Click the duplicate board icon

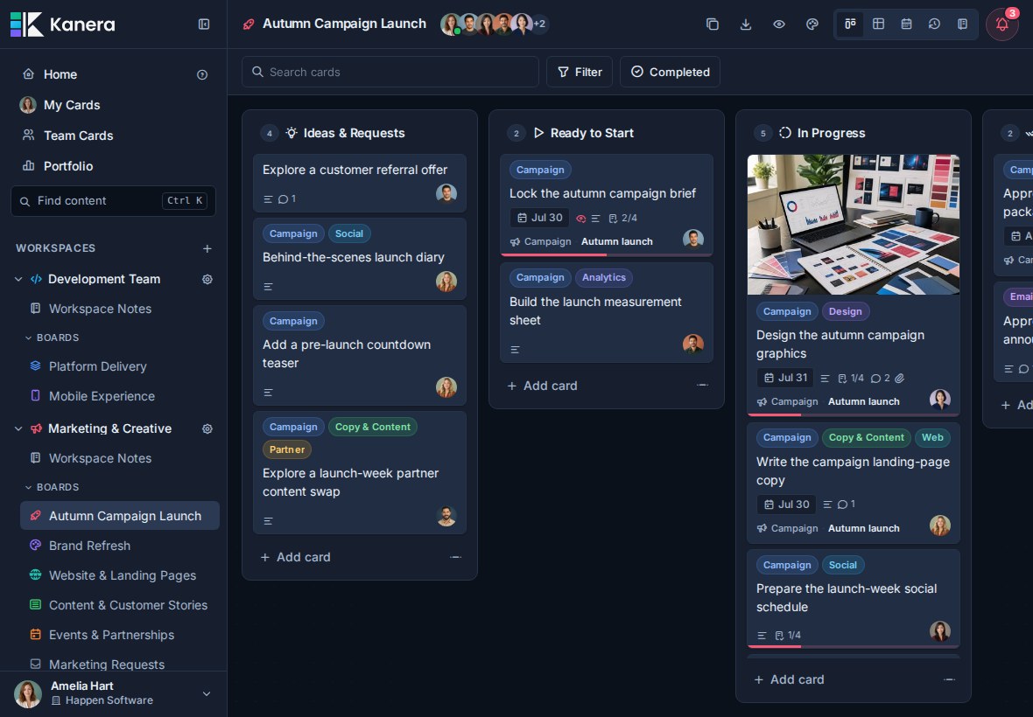click(713, 24)
